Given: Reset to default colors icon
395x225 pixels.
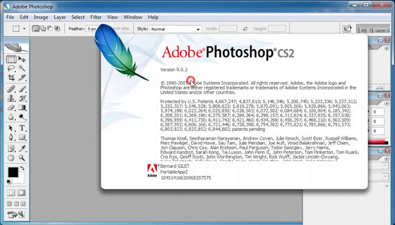Looking at the screenshot, I should [x=9, y=182].
